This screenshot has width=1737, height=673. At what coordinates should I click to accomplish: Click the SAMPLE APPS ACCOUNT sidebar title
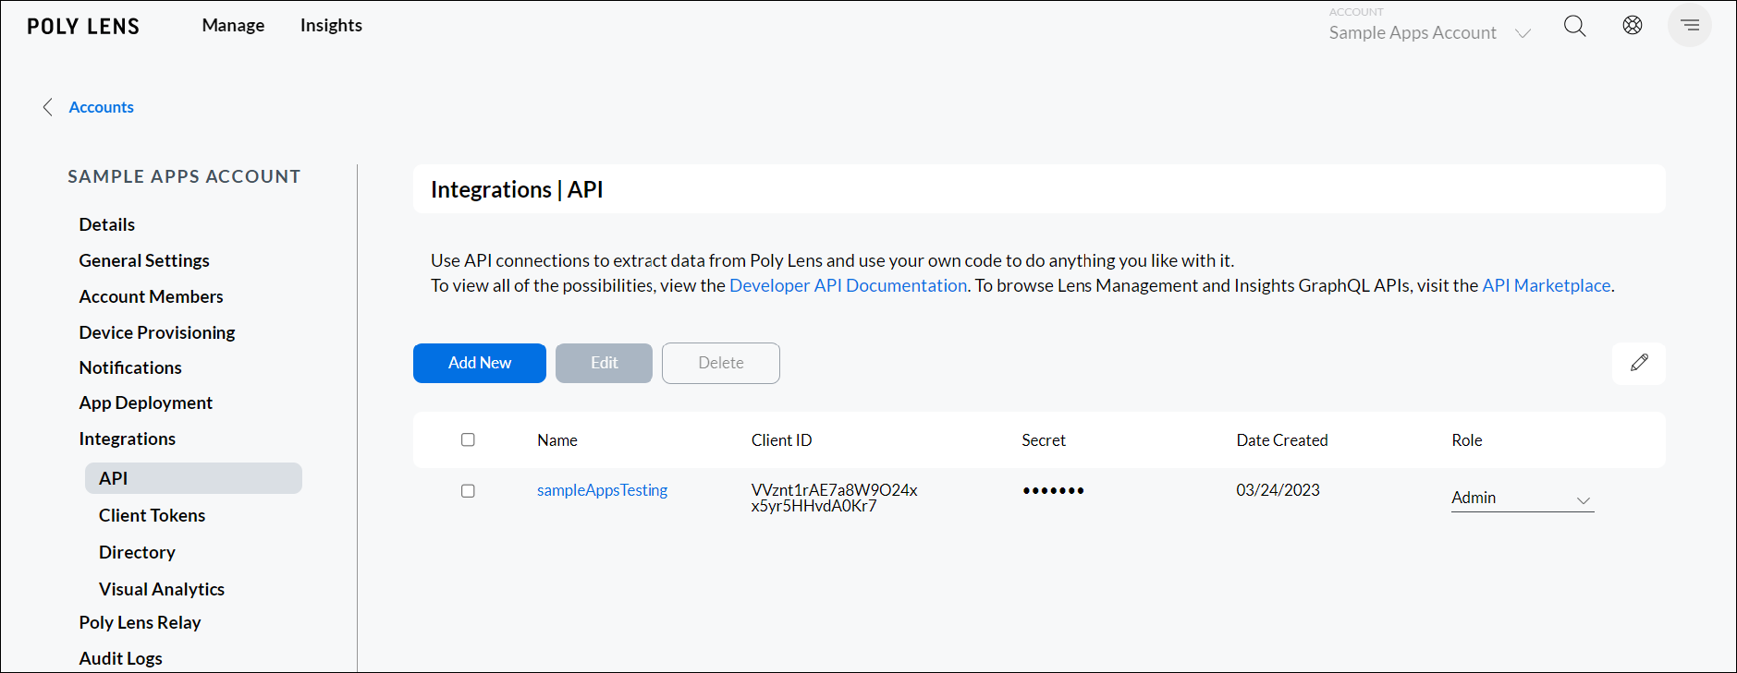184,176
